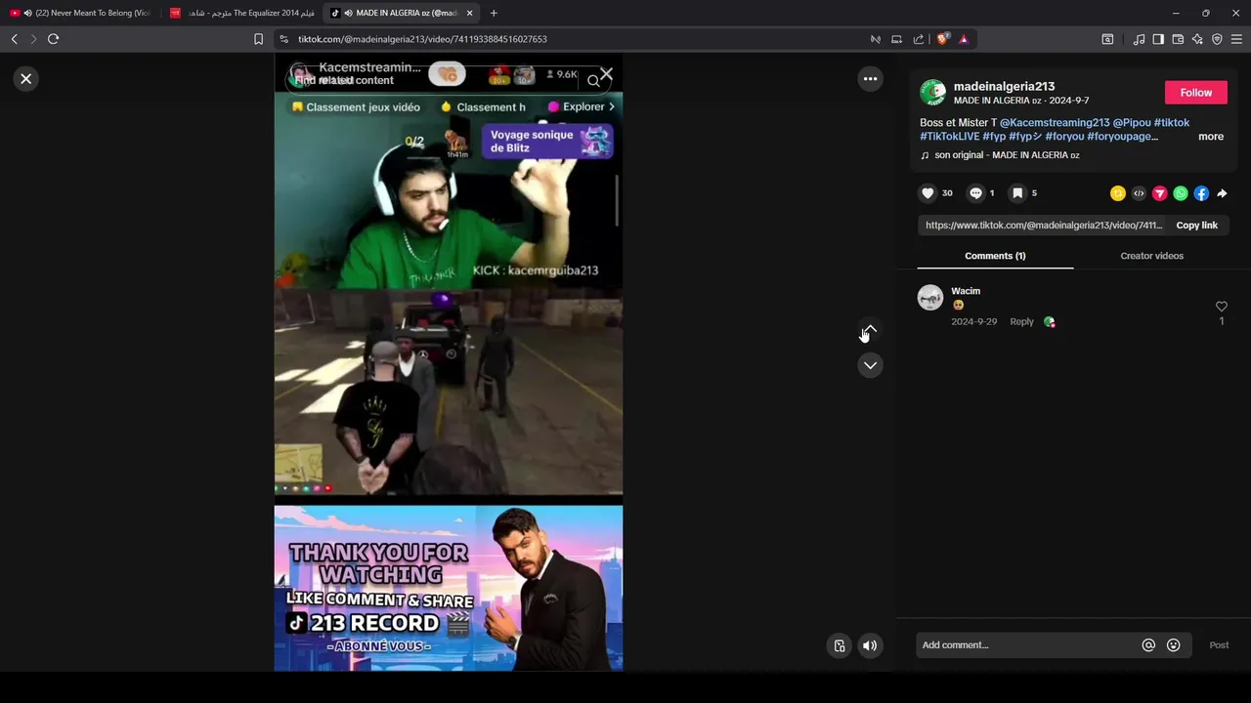The width and height of the screenshot is (1251, 703).
Task: Like Wacim's comment with the heart
Action: 1221,307
